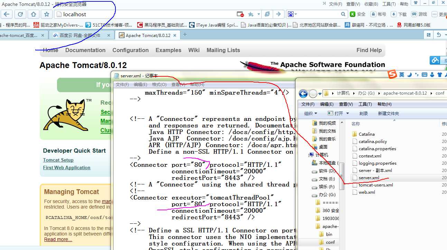Open browser 工具(T) menu
Image resolution: width=447 pixels, height=250 pixels.
click(389, 4)
